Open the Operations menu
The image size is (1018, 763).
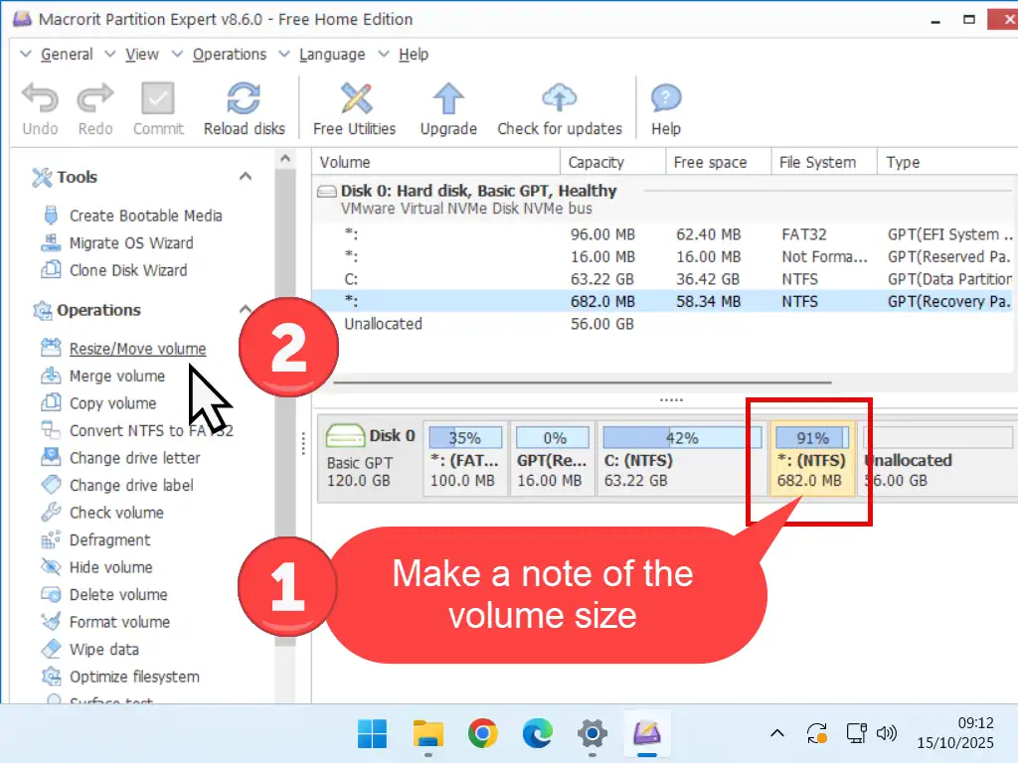229,55
